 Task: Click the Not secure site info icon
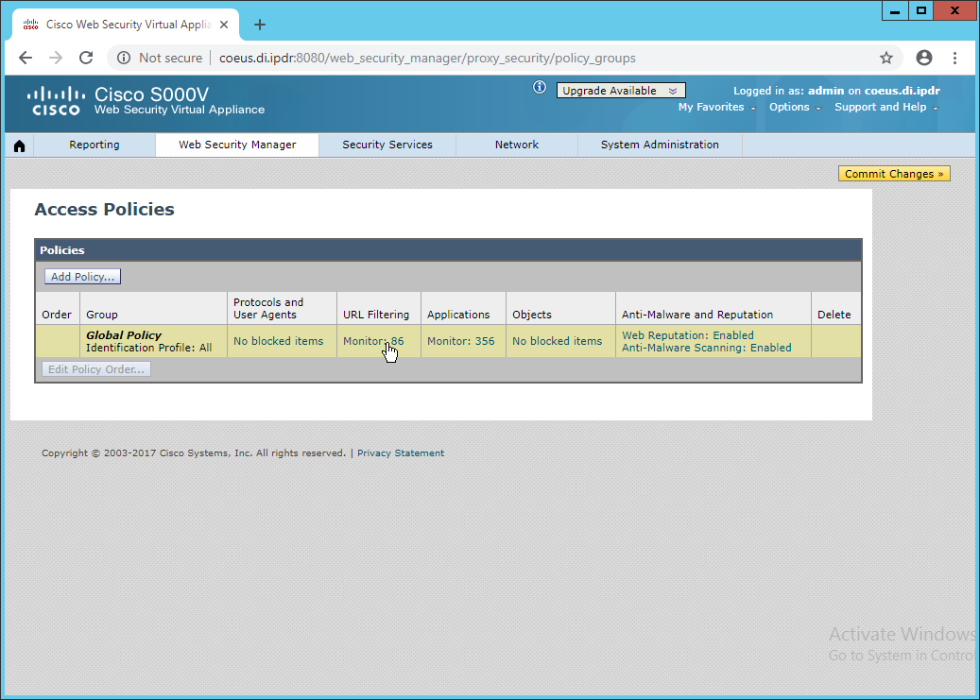124,59
